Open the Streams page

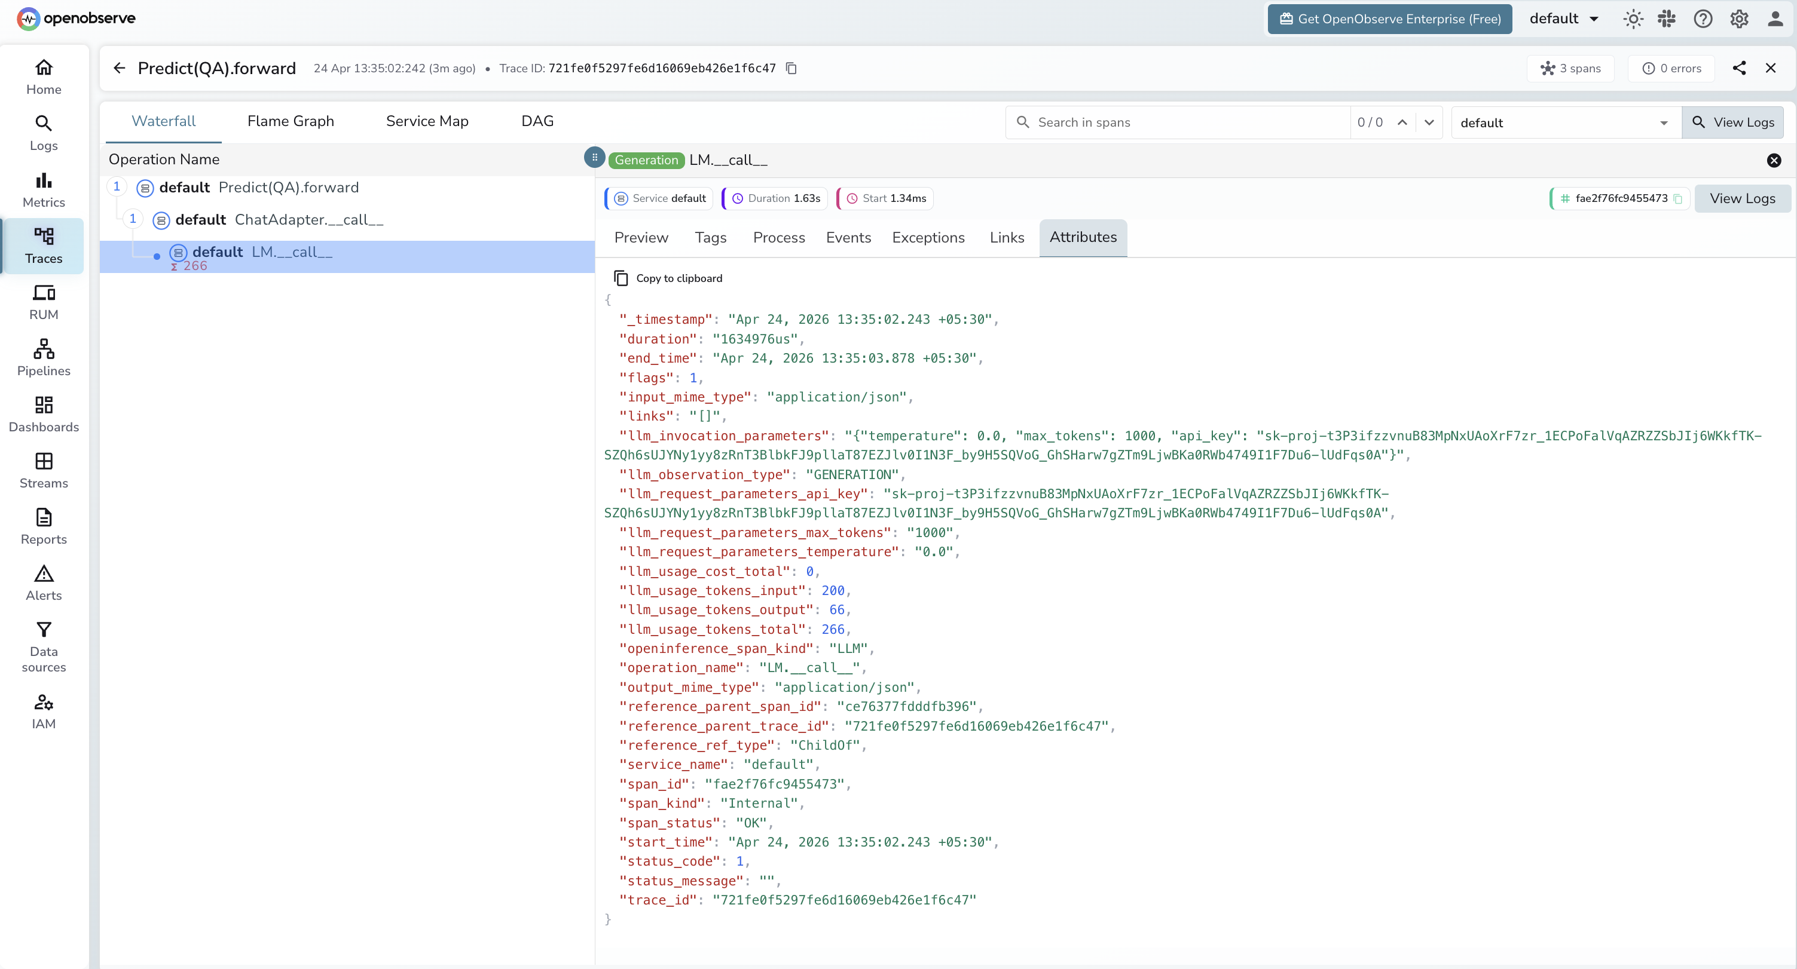43,470
